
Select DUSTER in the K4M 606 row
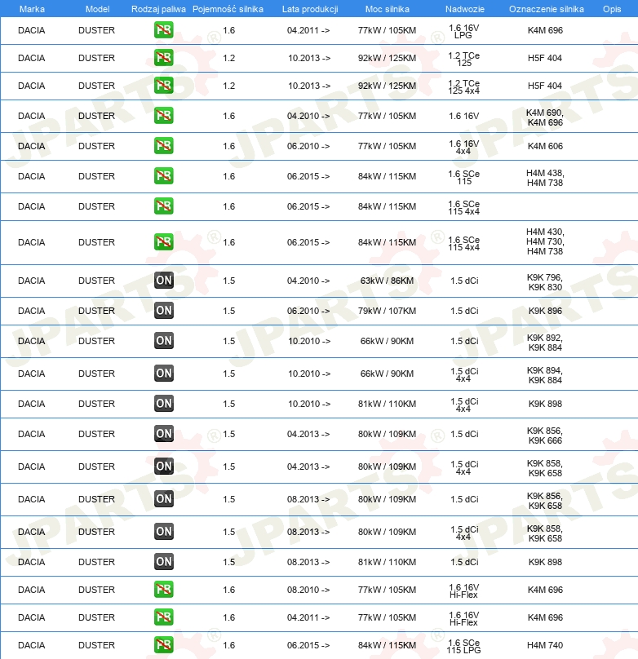point(96,146)
